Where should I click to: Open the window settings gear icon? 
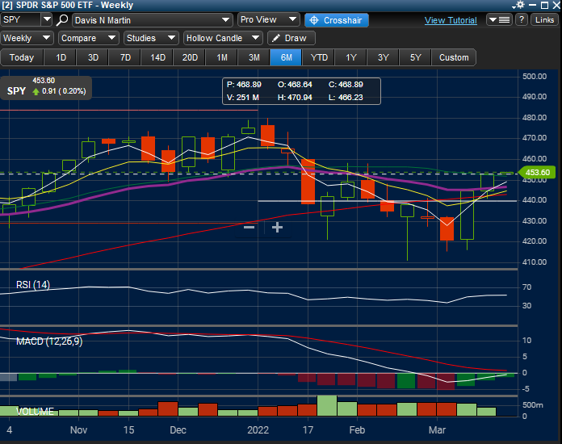point(519,5)
